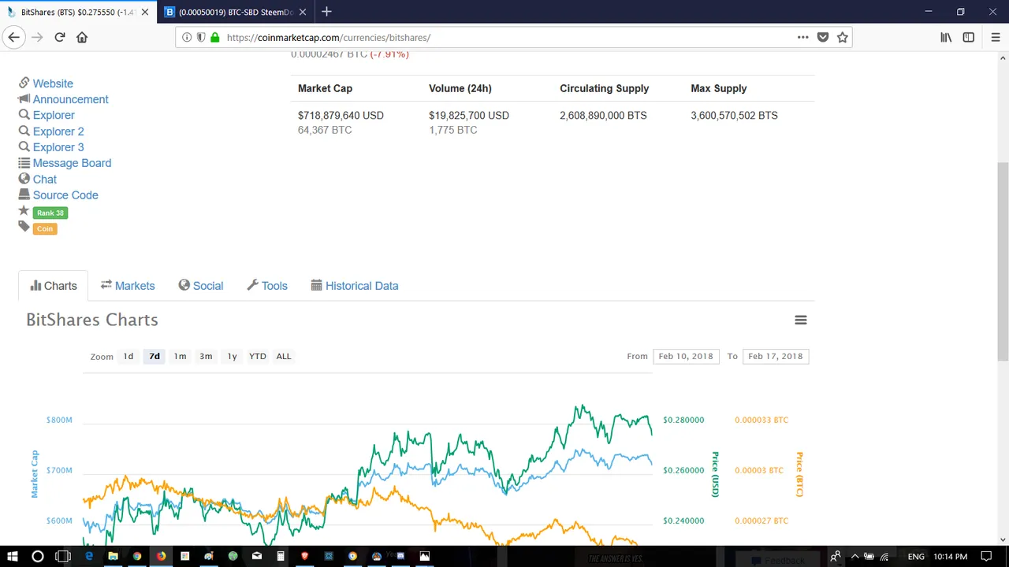
Task: Open the Chat link
Action: [45, 180]
